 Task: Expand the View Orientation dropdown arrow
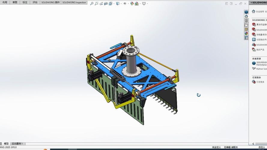[121, 4]
